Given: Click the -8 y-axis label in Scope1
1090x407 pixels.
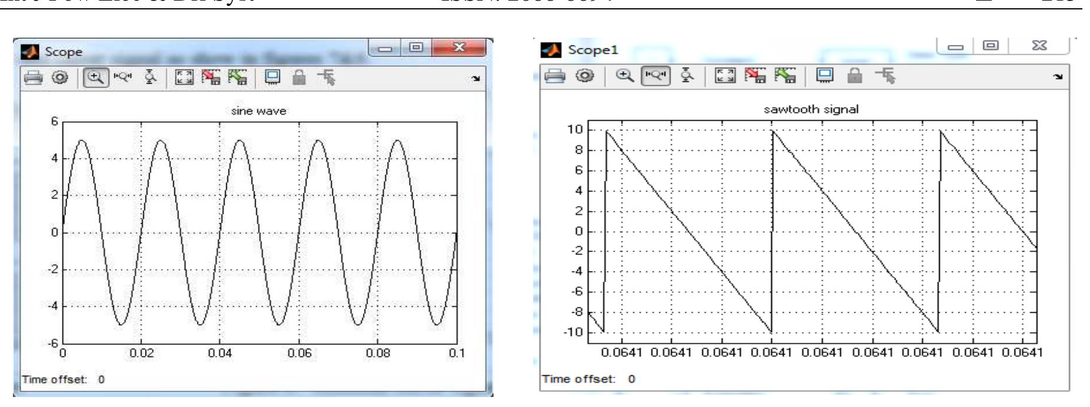Looking at the screenshot, I should (576, 312).
